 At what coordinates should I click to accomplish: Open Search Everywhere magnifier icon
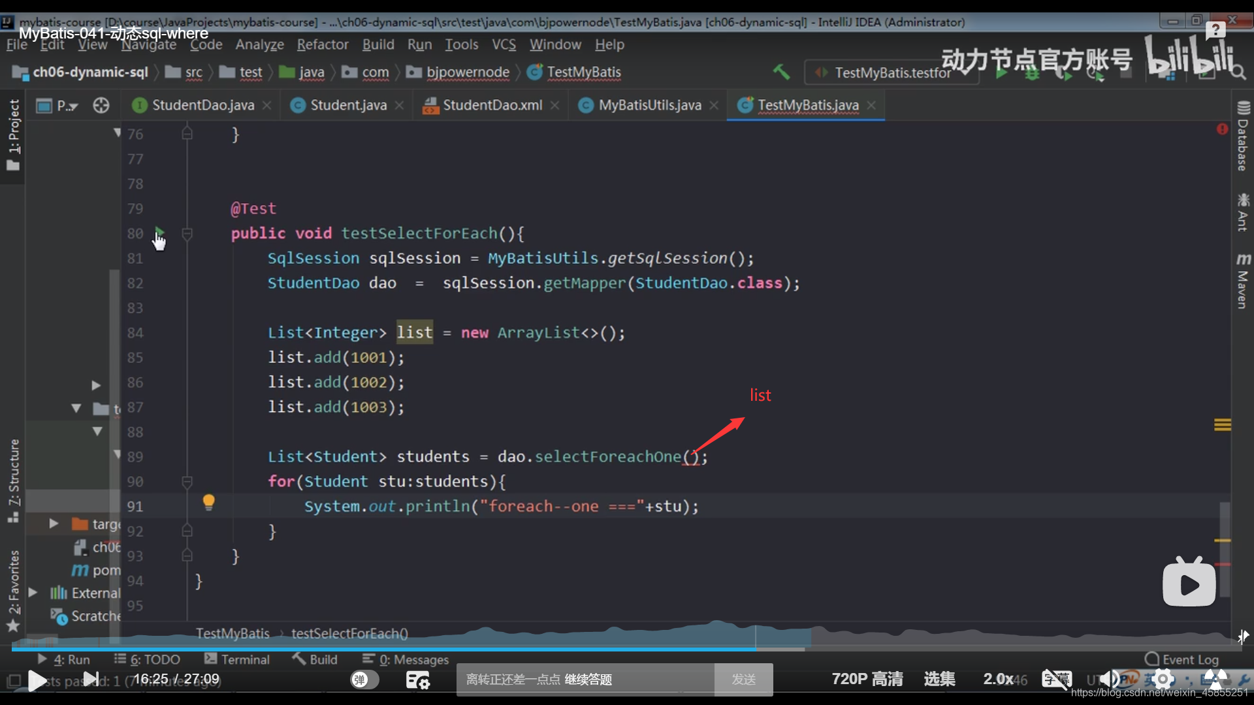coord(1238,72)
